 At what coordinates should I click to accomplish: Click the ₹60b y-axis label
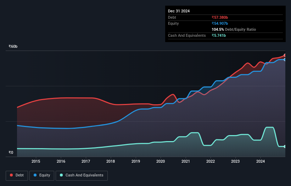[x=13, y=46]
